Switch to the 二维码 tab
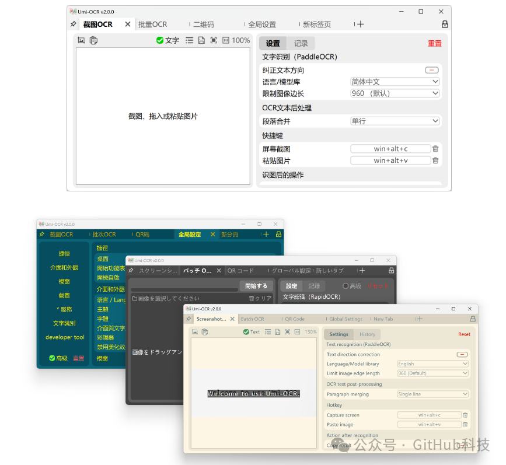 (x=204, y=25)
